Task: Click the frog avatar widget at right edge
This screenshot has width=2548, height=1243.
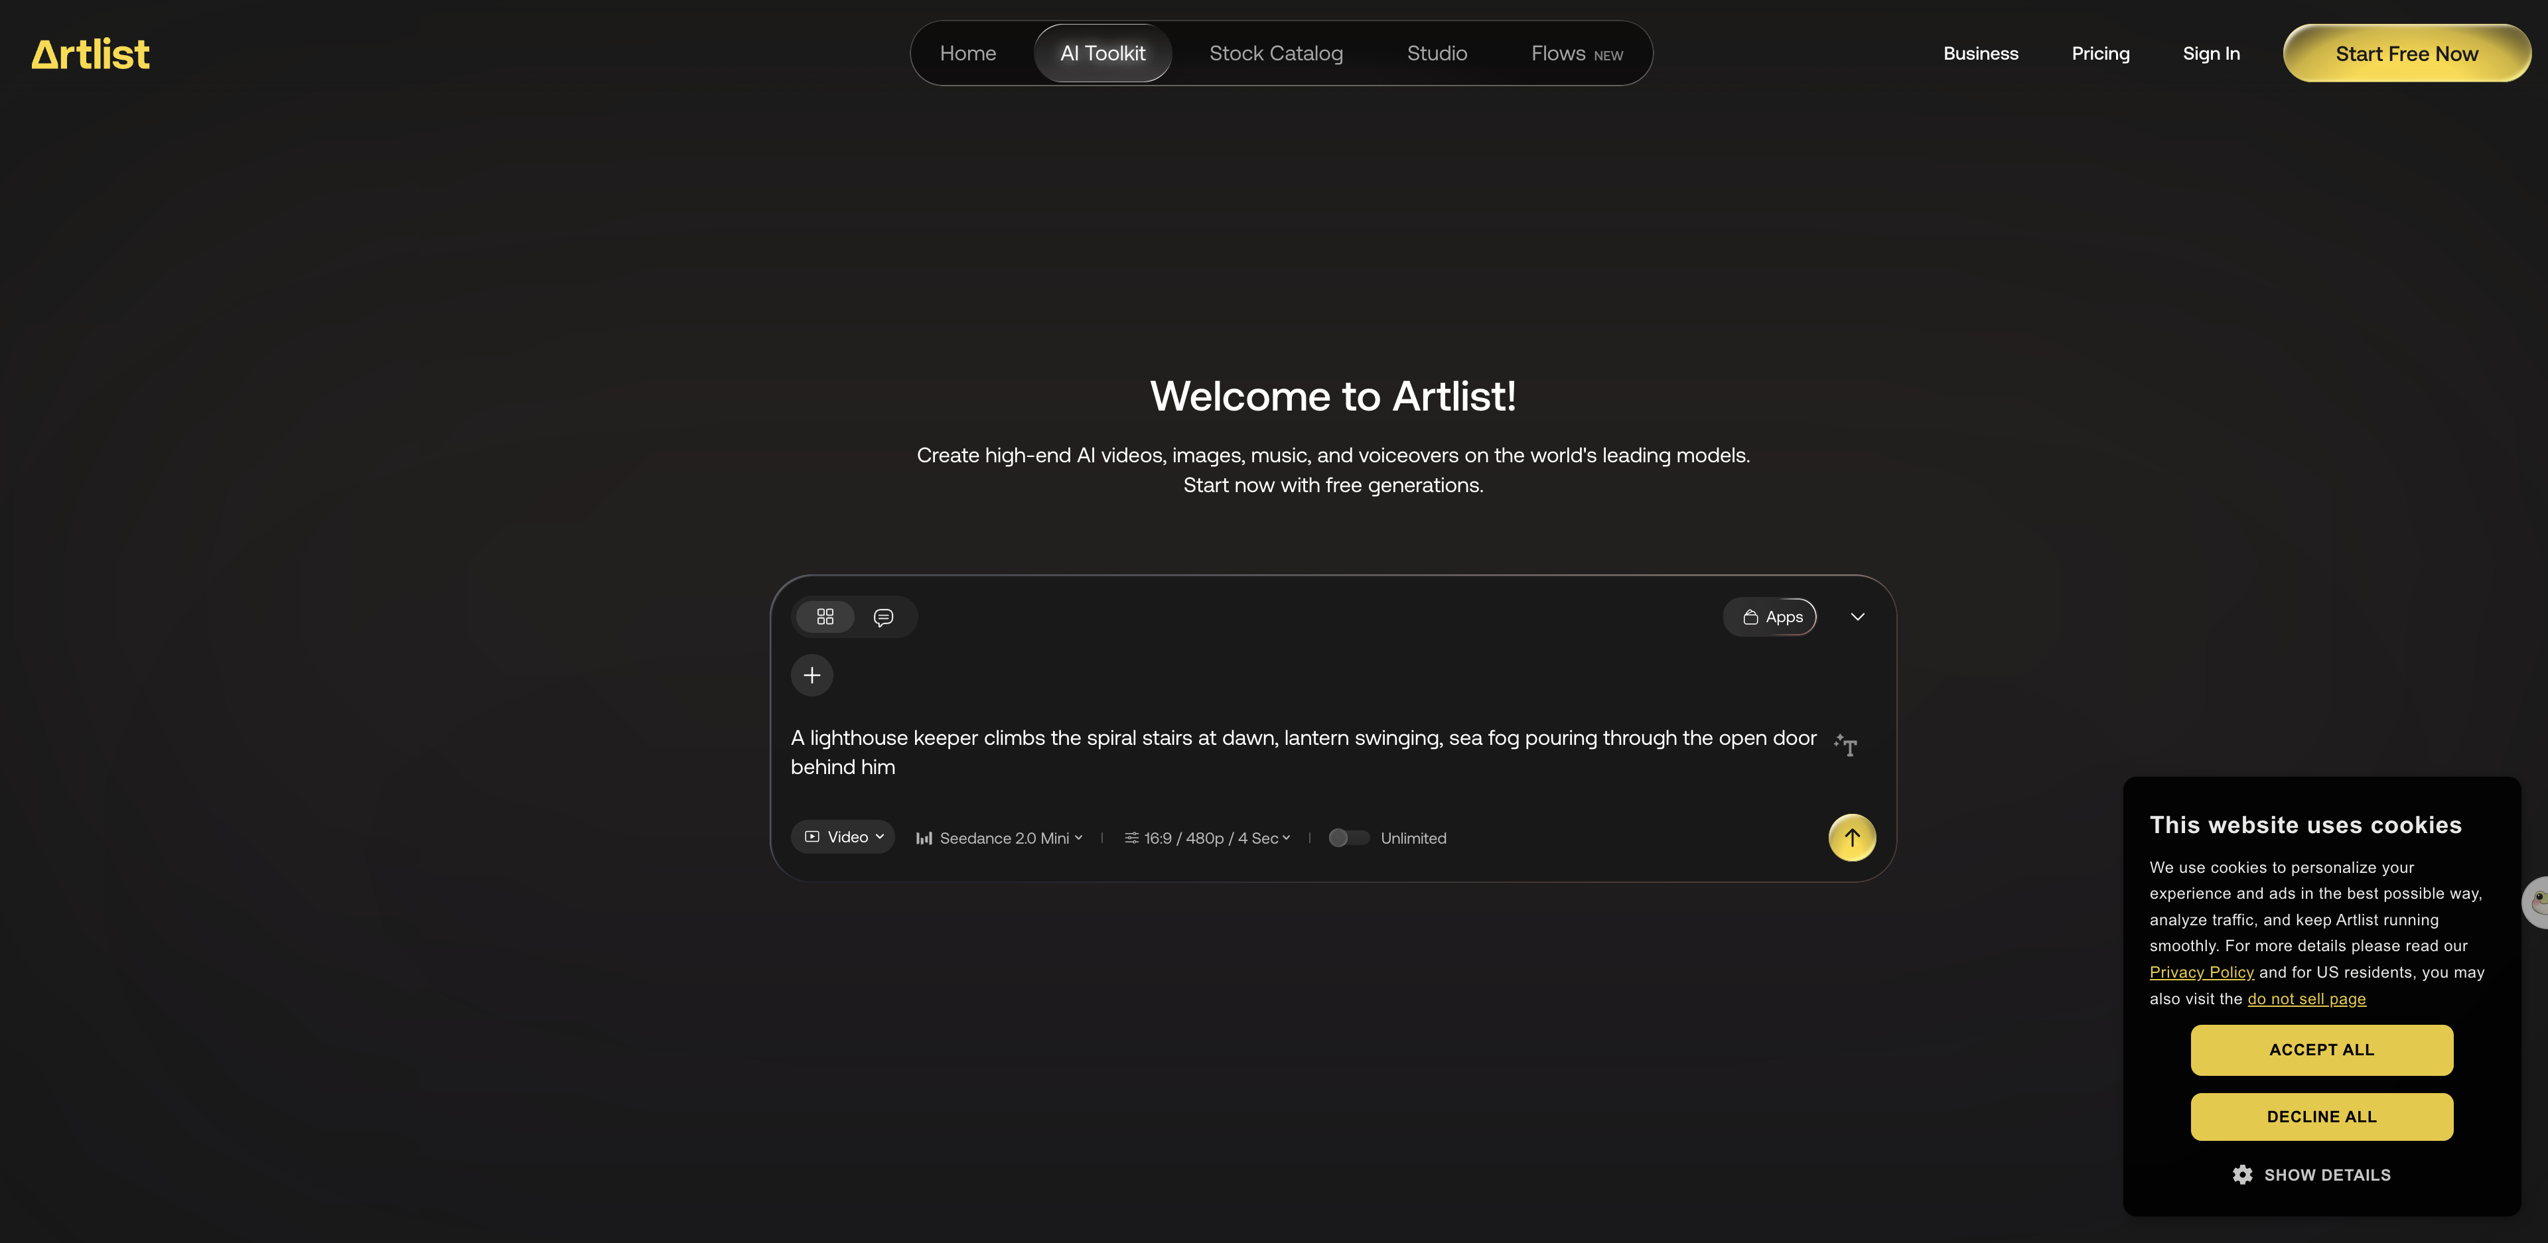Action: [x=2536, y=902]
